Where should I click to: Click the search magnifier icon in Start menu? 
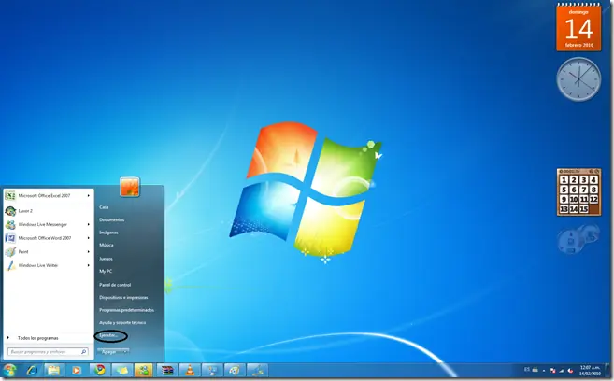tap(83, 352)
